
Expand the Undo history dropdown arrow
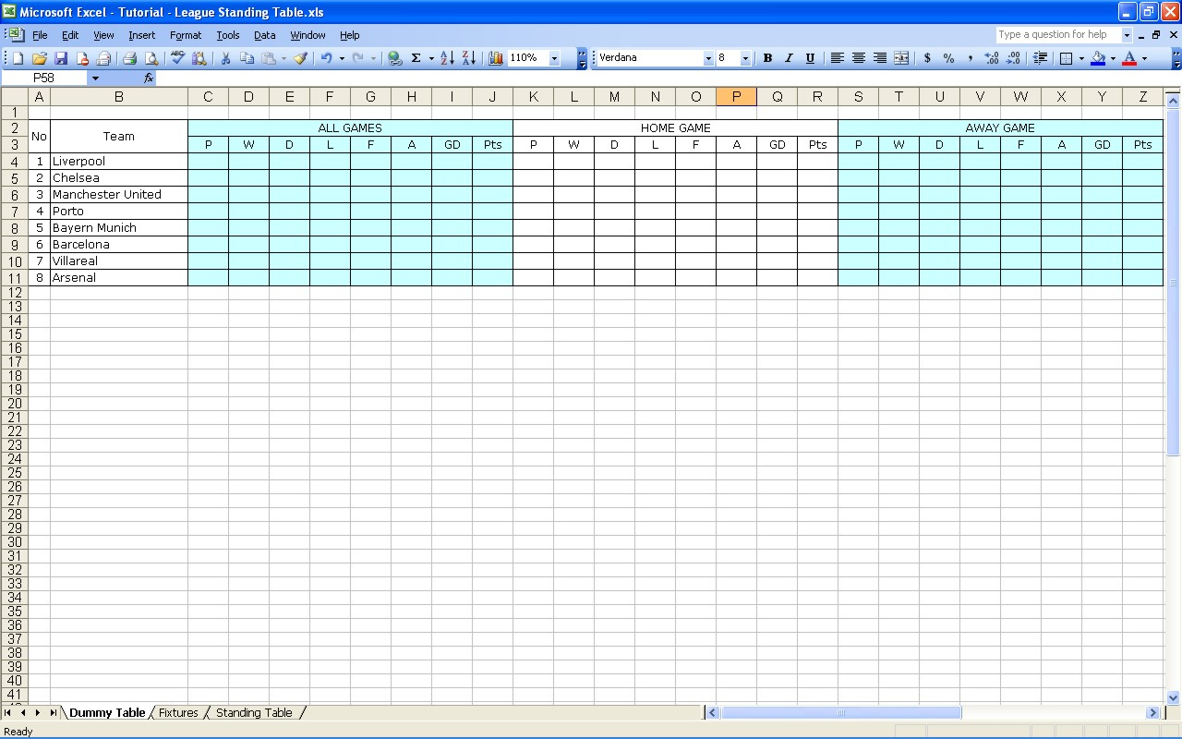coord(342,58)
